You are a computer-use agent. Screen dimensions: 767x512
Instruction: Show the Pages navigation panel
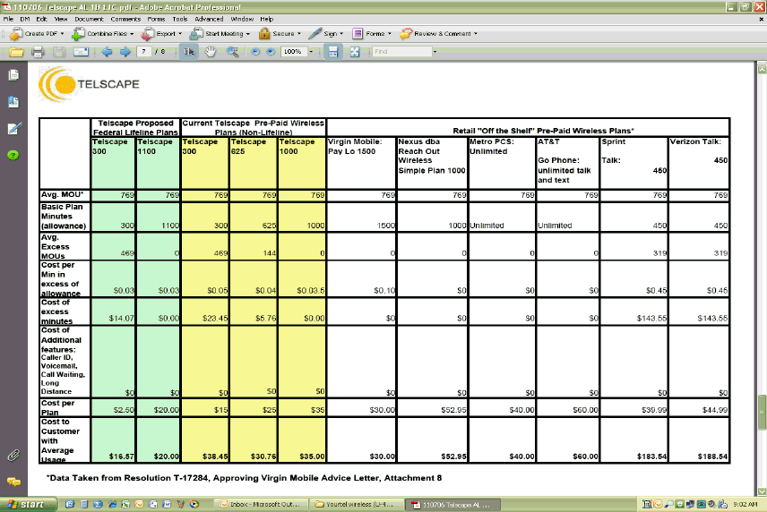point(13,75)
